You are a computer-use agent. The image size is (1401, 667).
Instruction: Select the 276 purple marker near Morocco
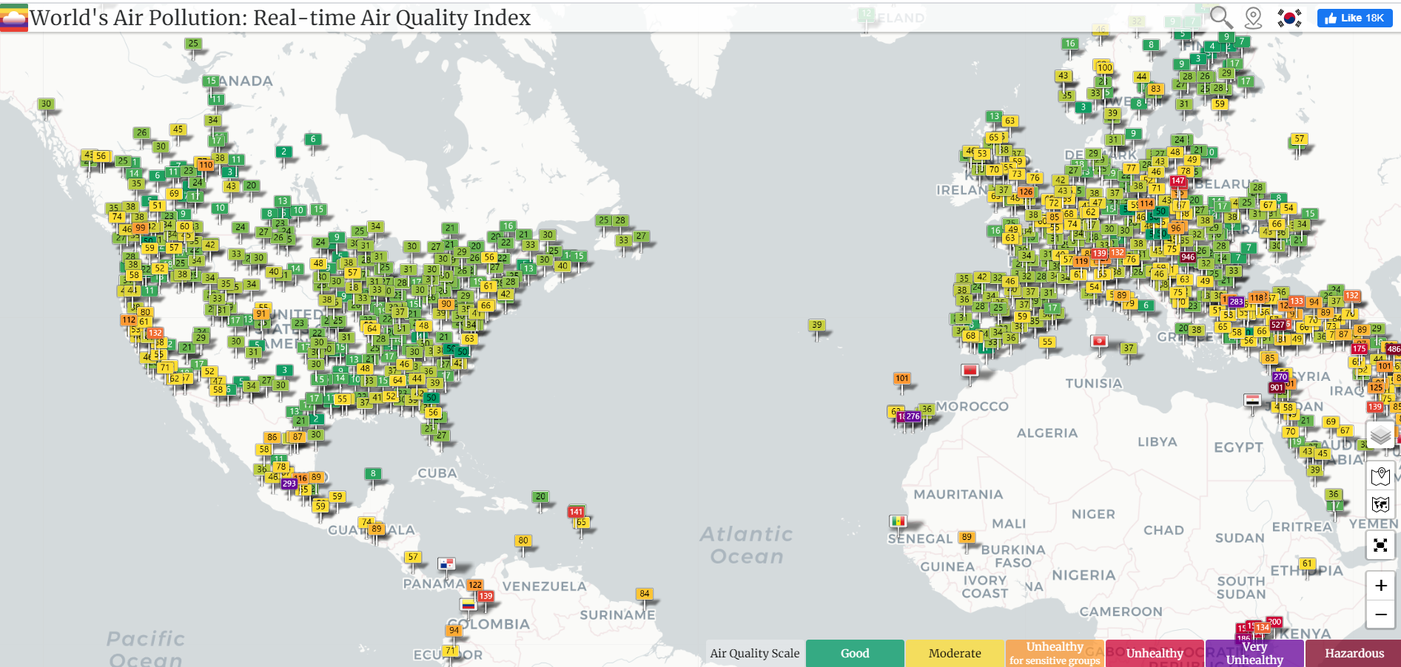point(913,416)
